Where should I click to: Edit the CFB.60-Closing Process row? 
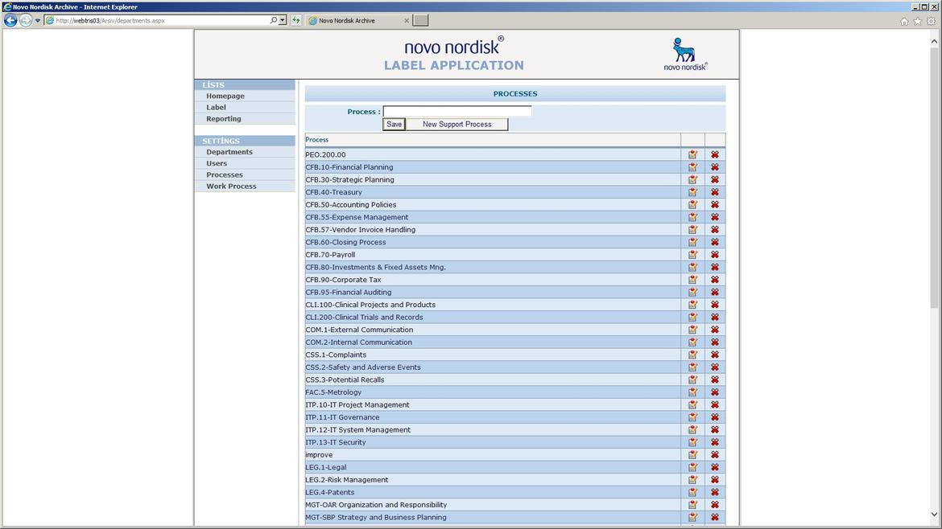tap(692, 242)
